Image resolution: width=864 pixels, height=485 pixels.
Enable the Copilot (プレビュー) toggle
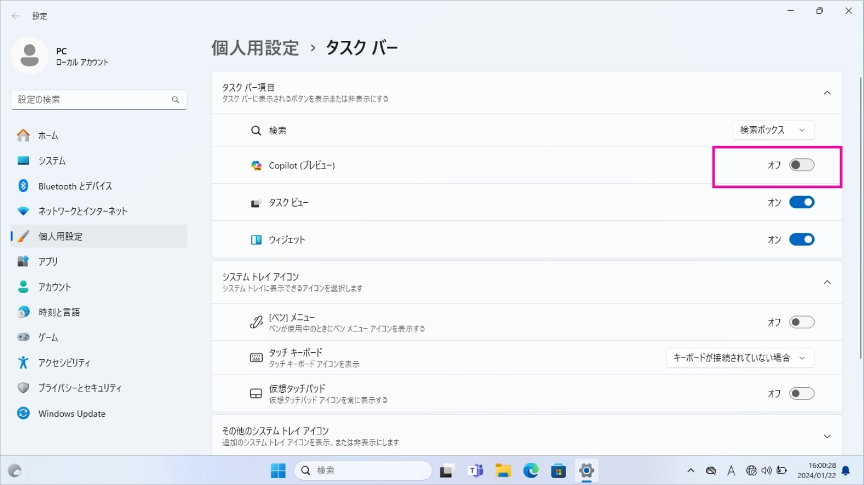[801, 165]
